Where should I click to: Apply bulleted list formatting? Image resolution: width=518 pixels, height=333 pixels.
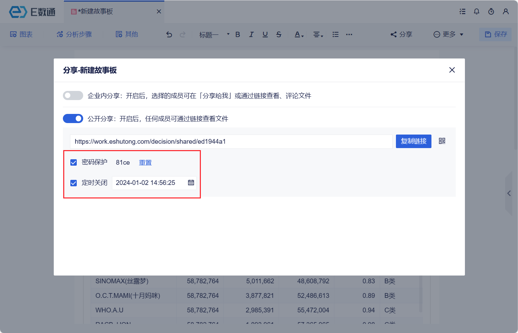pyautogui.click(x=335, y=34)
